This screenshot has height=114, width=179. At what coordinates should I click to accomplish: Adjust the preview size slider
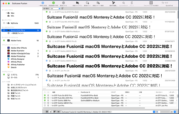159,112
